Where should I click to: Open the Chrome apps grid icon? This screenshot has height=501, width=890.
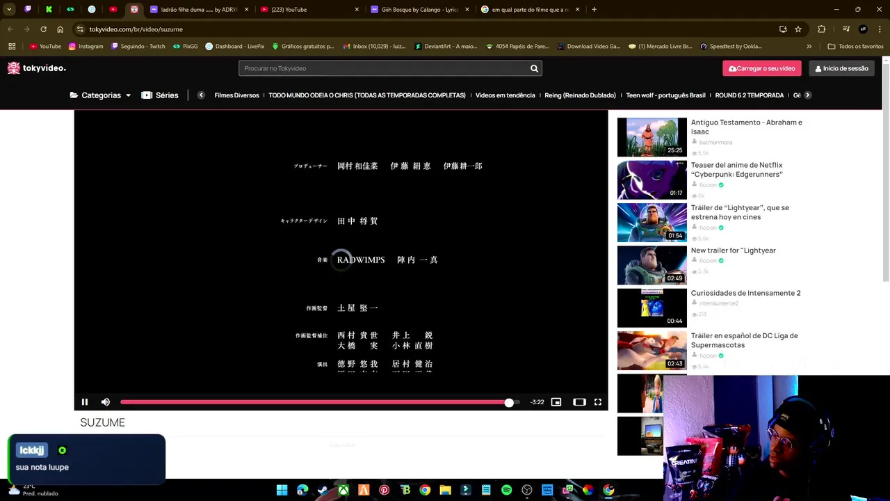pos(12,47)
